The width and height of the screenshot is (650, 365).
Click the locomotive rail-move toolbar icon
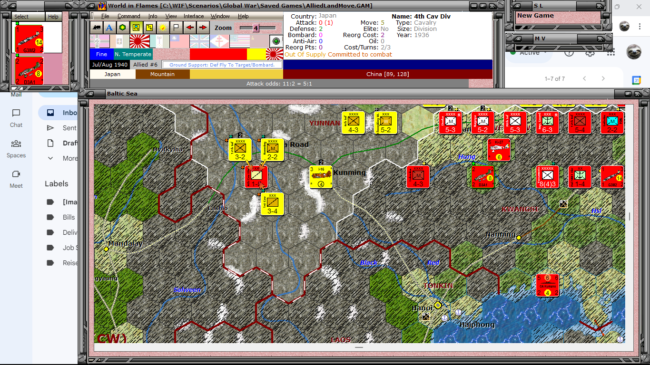point(97,28)
